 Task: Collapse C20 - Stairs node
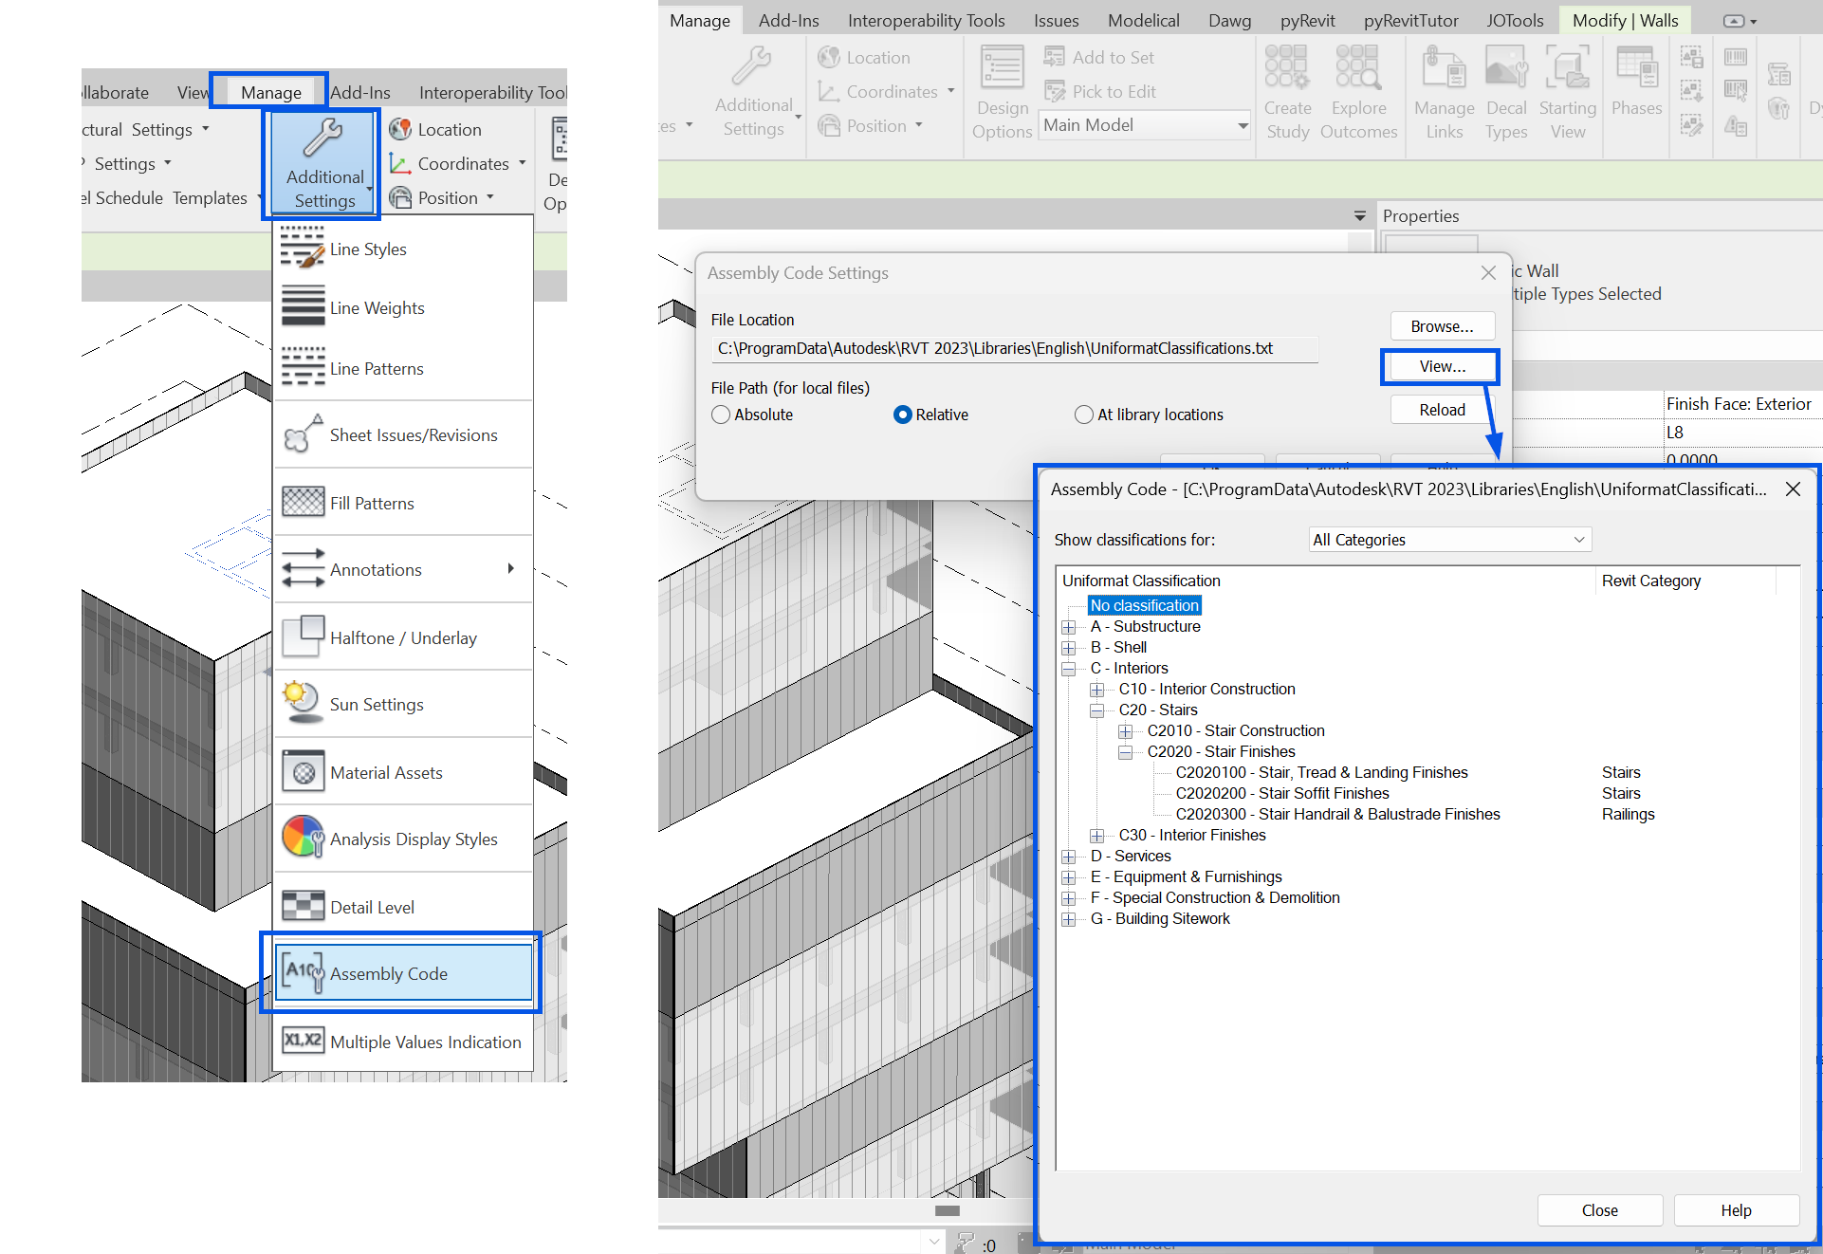pyautogui.click(x=1097, y=710)
